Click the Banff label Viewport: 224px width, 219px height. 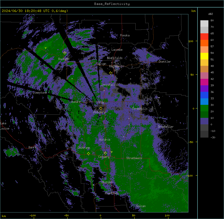click(x=32, y=147)
